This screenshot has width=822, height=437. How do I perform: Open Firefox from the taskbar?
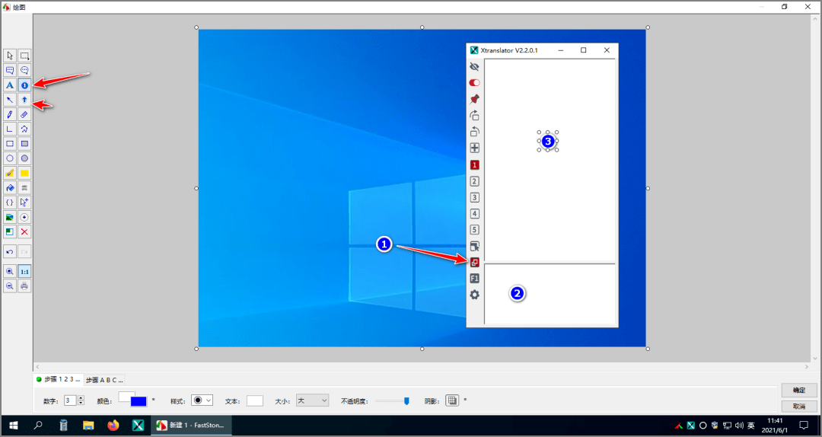[113, 426]
